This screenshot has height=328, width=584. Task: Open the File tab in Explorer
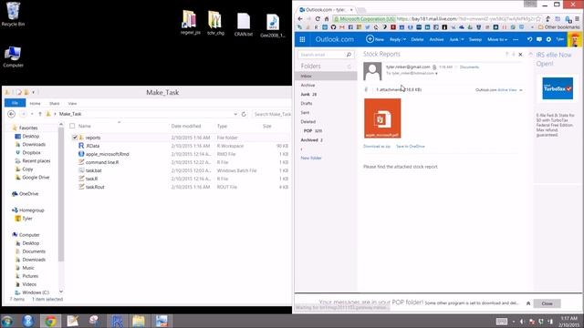pos(15,103)
